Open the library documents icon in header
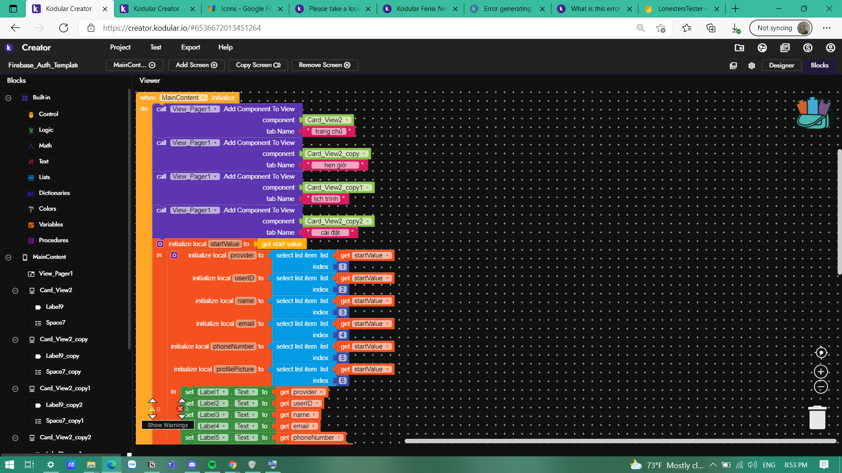Image resolution: width=842 pixels, height=473 pixels. [785, 48]
